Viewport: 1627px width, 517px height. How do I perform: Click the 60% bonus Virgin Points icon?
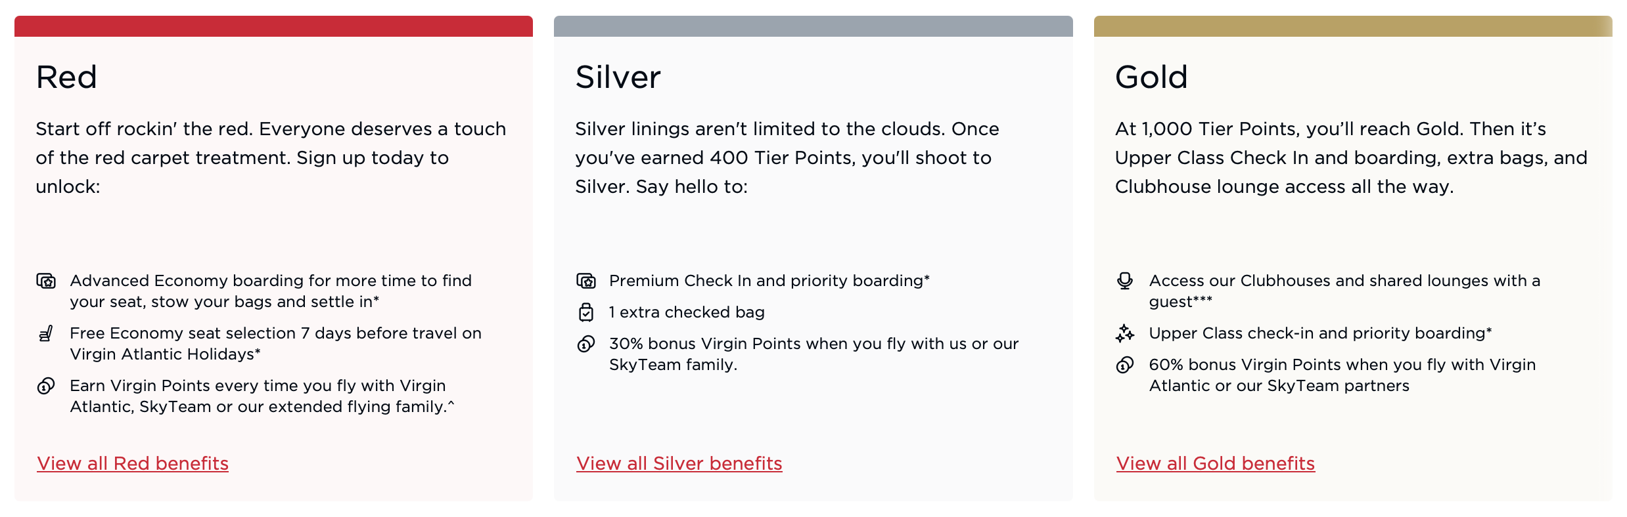click(1126, 365)
